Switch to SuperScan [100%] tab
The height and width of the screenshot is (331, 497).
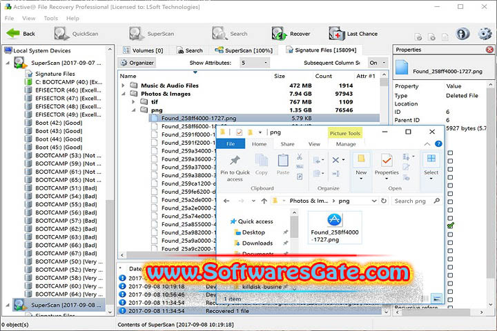(x=244, y=50)
